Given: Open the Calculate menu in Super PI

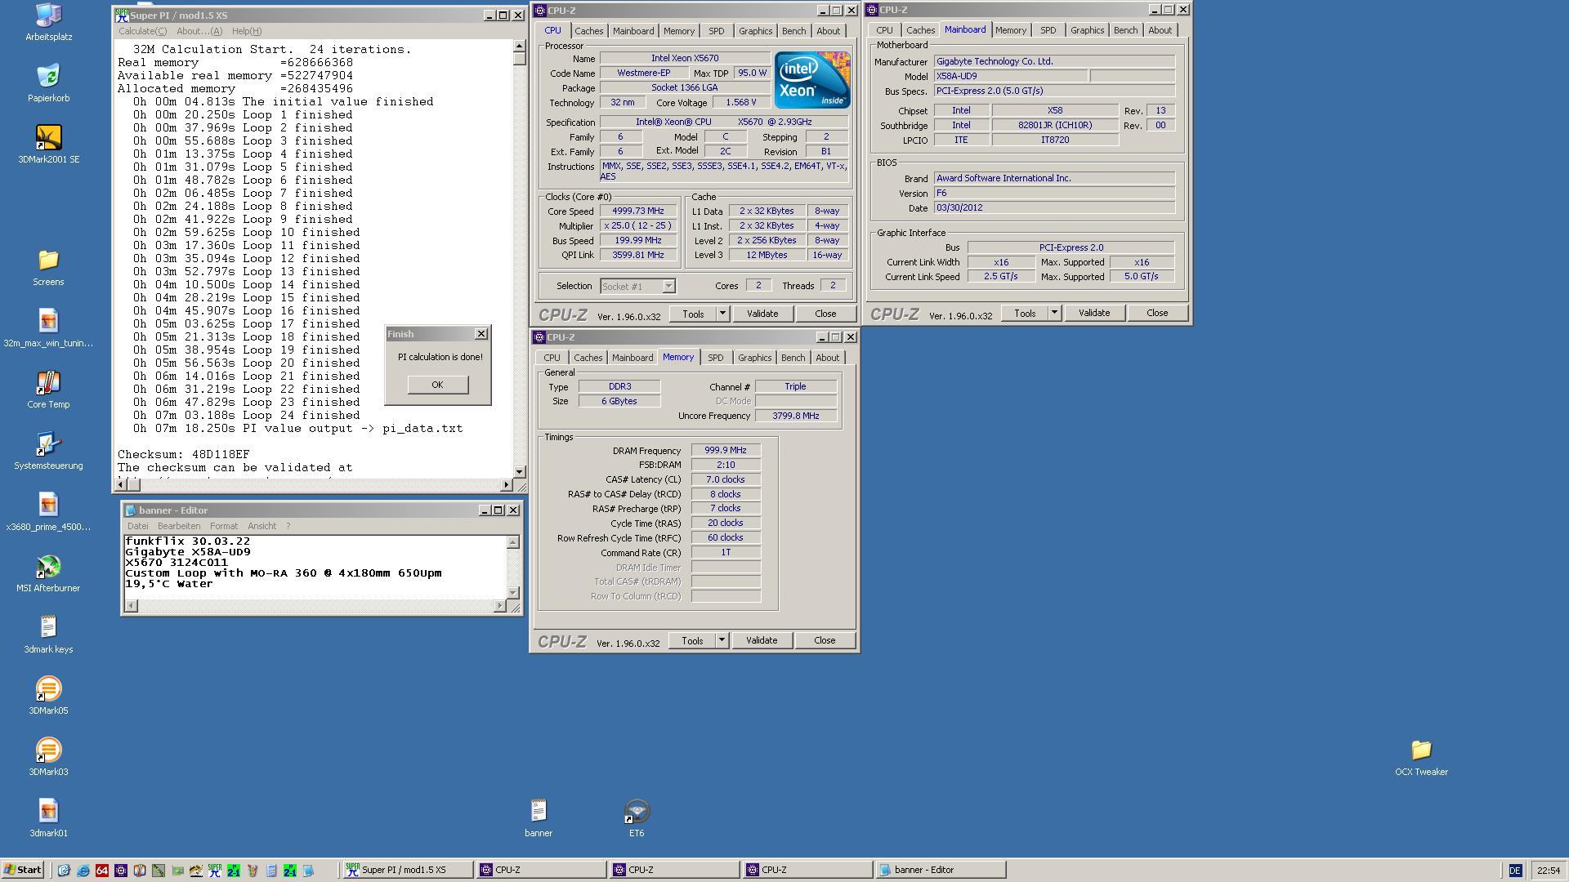Looking at the screenshot, I should pyautogui.click(x=142, y=31).
